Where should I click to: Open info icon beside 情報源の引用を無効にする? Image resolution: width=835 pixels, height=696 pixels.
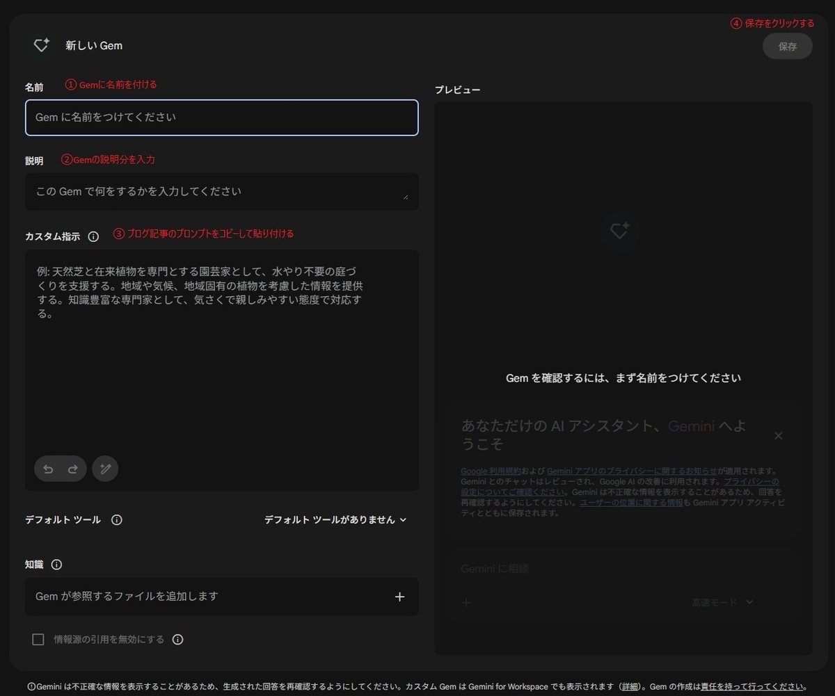click(x=177, y=639)
